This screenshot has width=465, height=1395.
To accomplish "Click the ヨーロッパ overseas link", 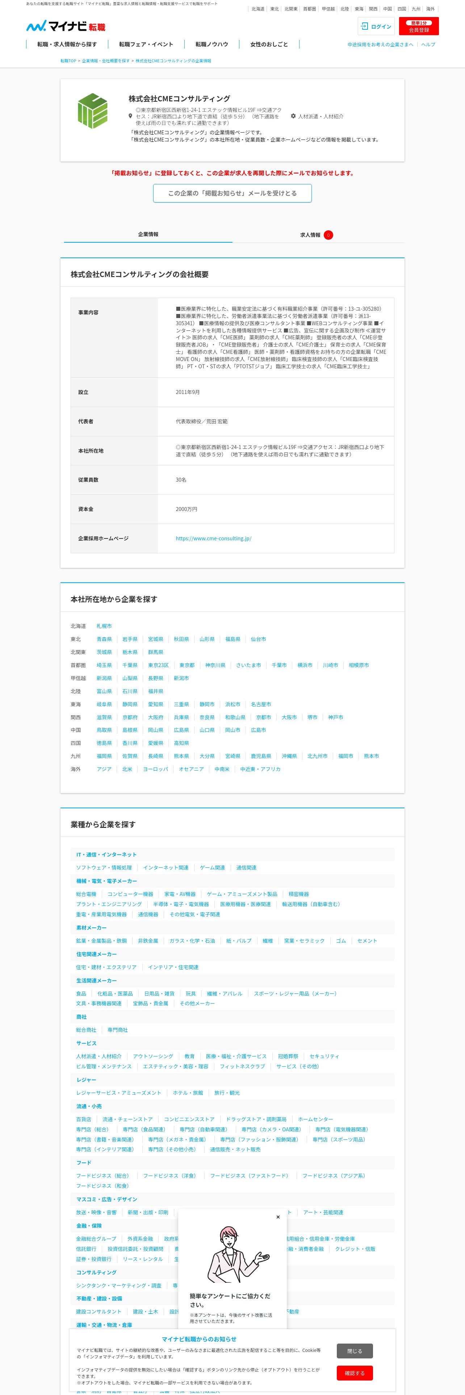I will (155, 769).
